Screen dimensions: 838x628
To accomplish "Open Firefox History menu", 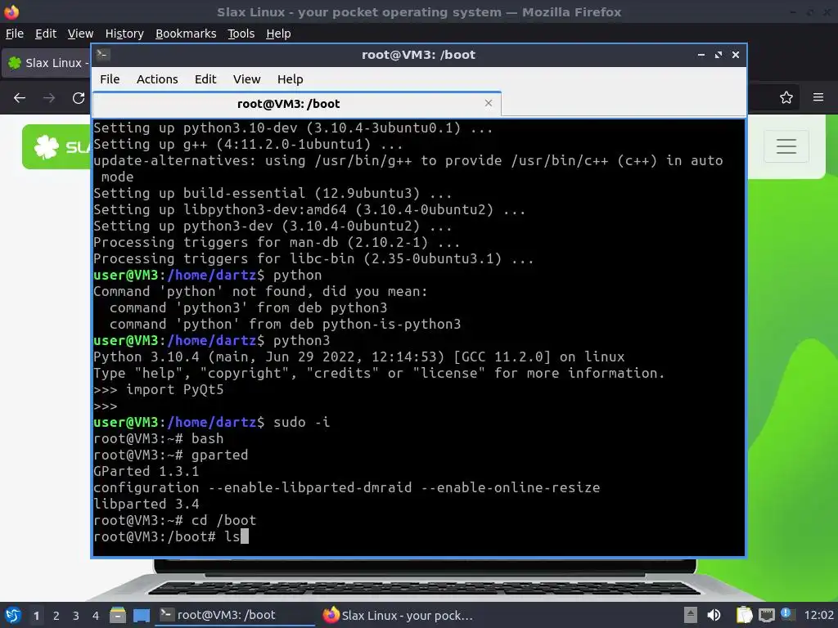I will (124, 34).
